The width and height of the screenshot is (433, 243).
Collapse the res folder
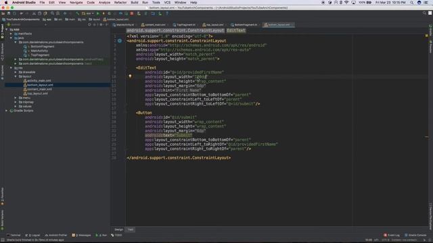click(11, 67)
